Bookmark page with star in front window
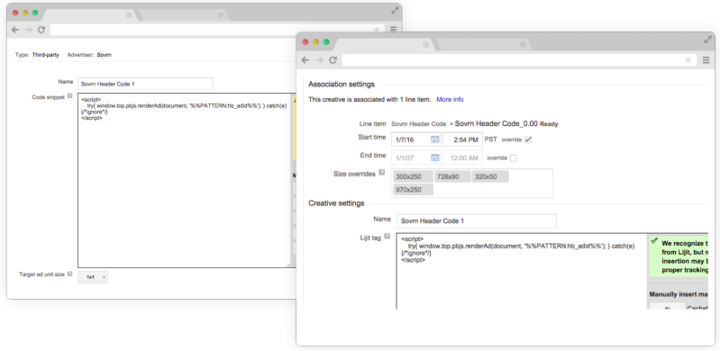The width and height of the screenshot is (720, 351). coord(688,60)
